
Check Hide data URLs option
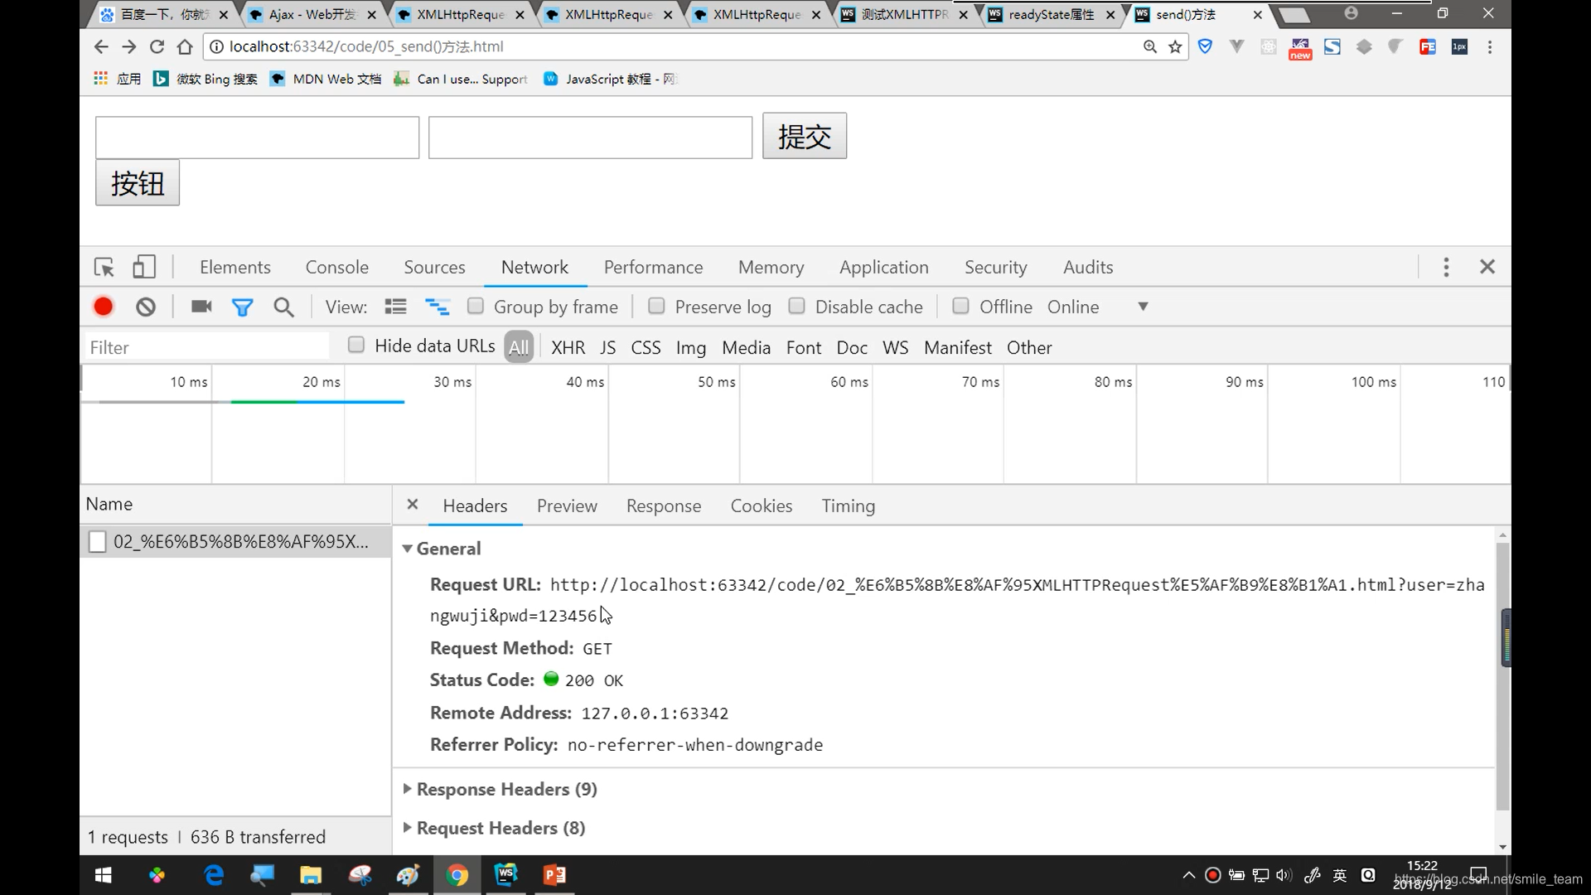356,345
